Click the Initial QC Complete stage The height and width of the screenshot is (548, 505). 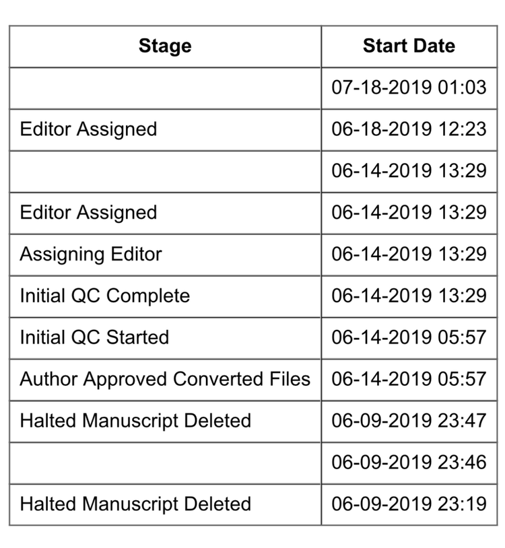point(105,296)
